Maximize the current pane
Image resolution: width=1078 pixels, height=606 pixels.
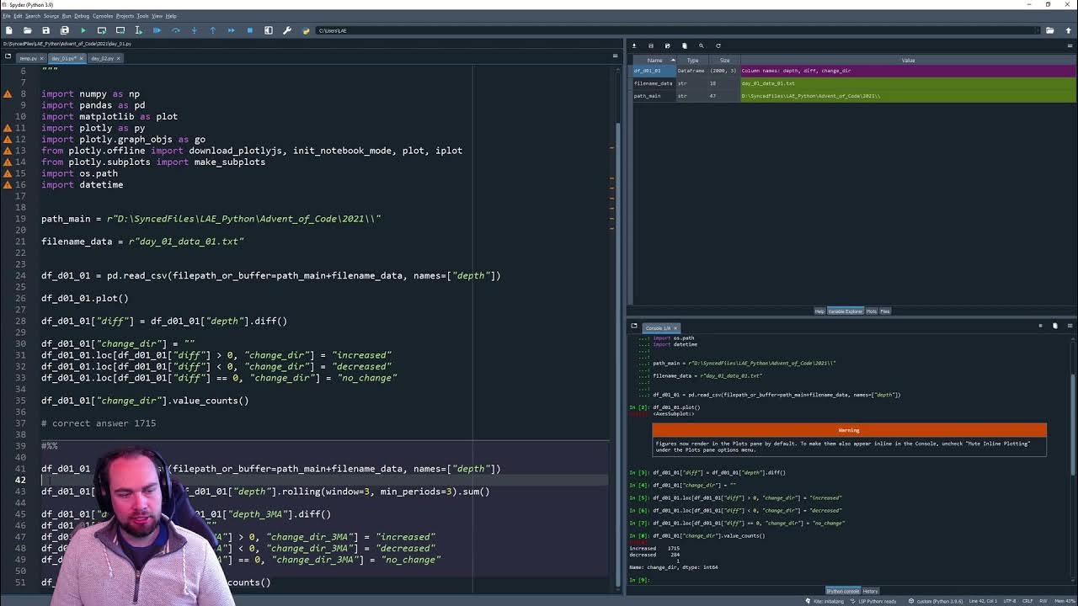coord(269,30)
